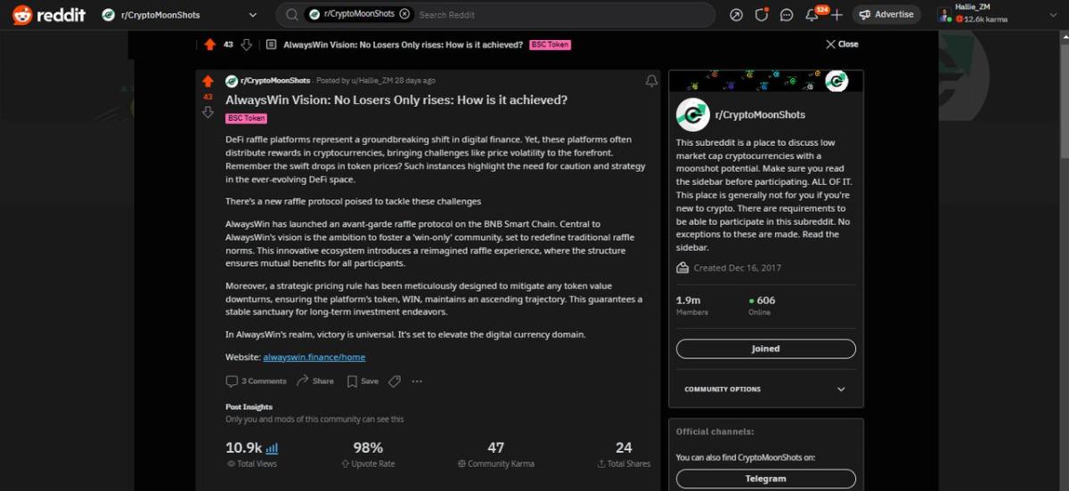Click the Advertise button
Image resolution: width=1069 pixels, height=491 pixels.
click(885, 14)
